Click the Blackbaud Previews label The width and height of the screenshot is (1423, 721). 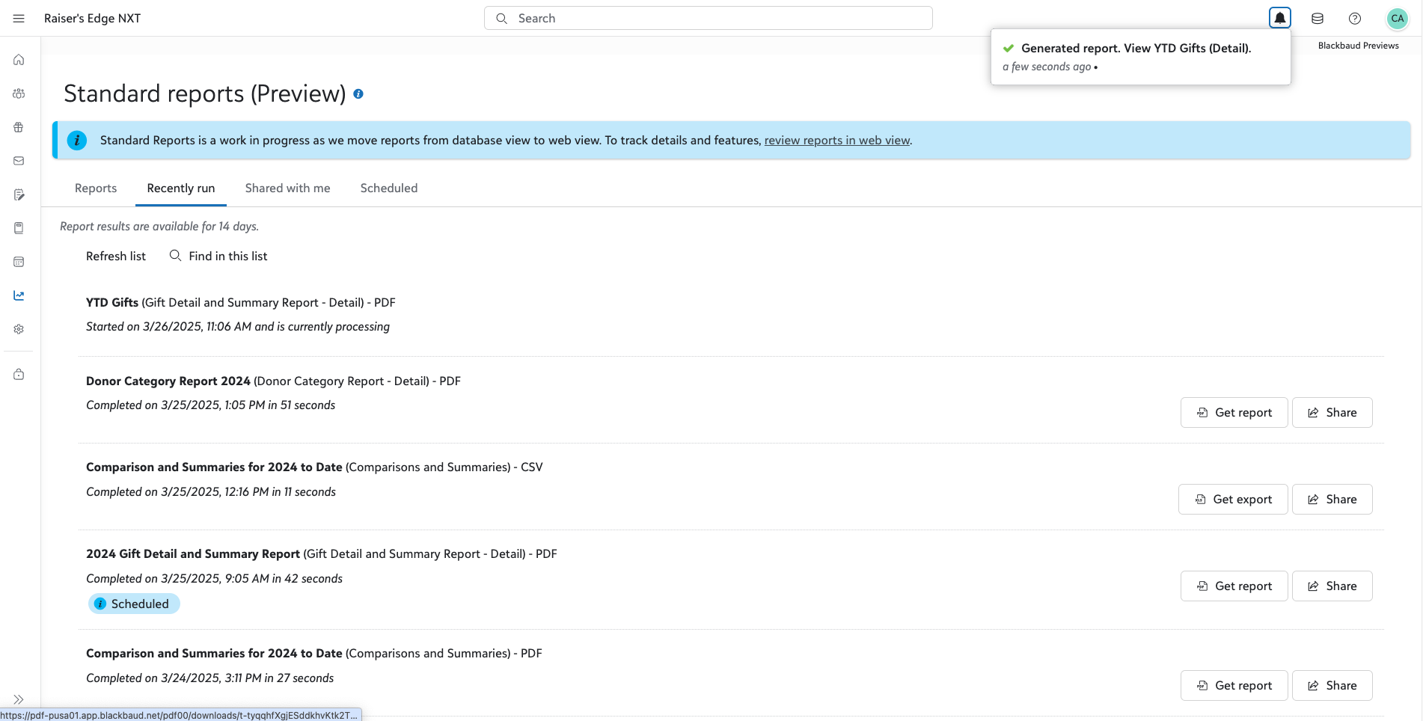(1358, 46)
